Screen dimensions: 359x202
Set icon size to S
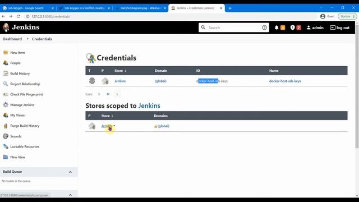point(99,94)
